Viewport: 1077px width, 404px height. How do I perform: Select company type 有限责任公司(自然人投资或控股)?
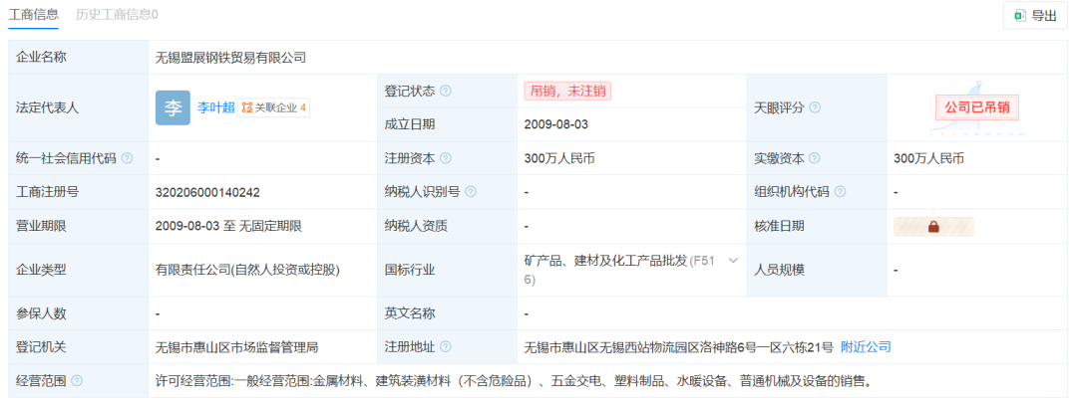tap(247, 271)
